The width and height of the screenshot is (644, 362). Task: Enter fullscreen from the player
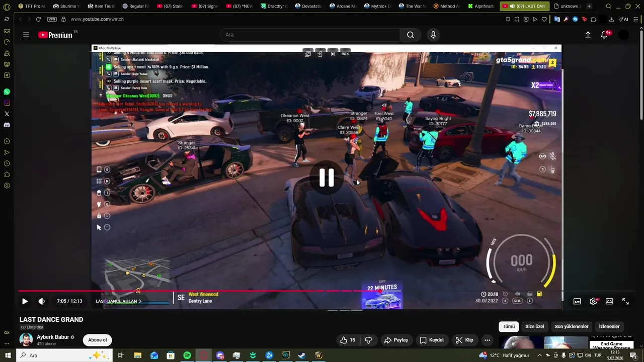[625, 301]
